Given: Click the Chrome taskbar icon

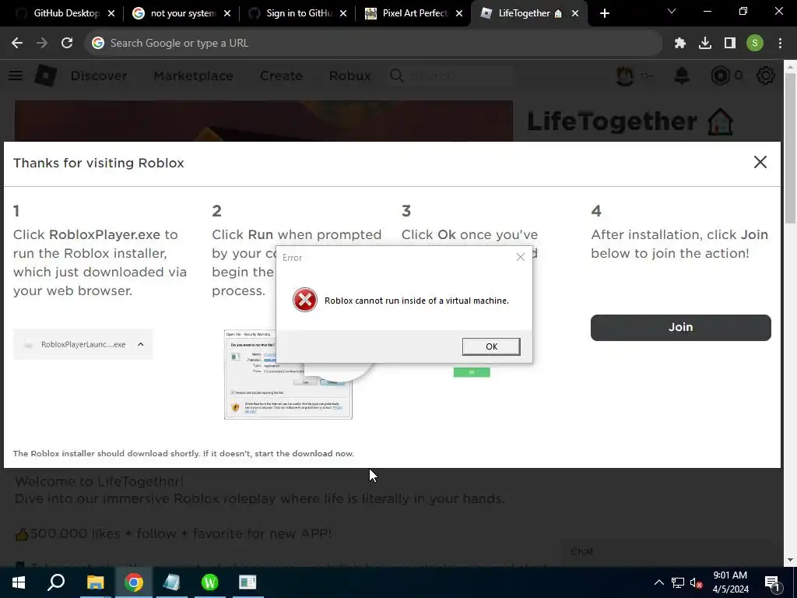Looking at the screenshot, I should click(134, 582).
